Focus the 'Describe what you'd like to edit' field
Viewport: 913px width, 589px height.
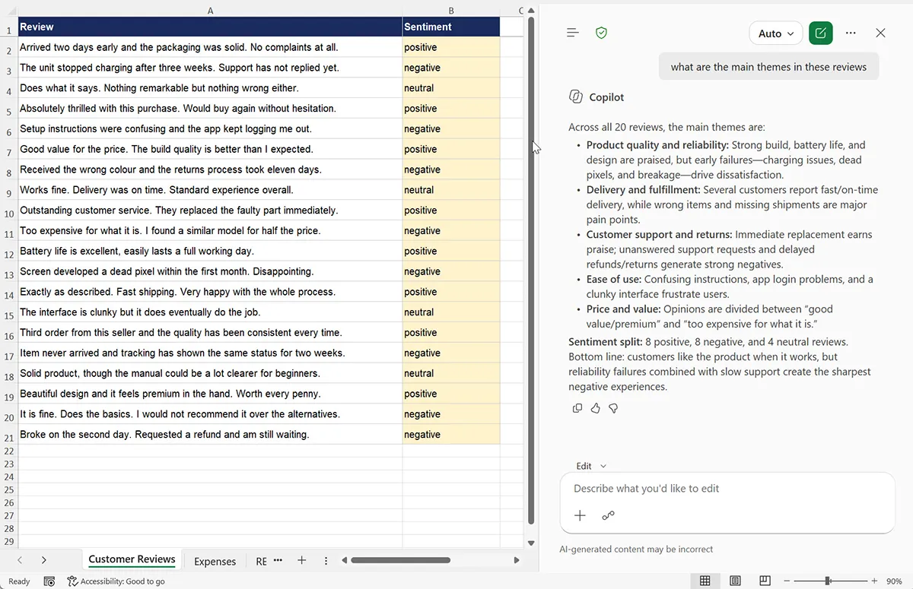pos(727,489)
